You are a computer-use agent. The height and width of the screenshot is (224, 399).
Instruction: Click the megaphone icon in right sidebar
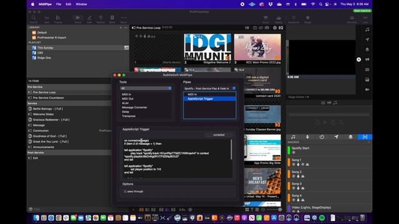pos(367,60)
